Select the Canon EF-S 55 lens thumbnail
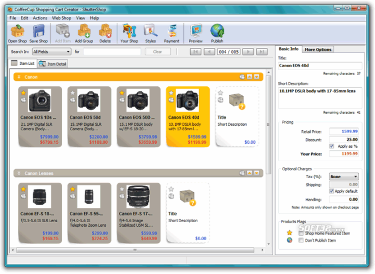The height and width of the screenshot is (274, 375). 89,197
